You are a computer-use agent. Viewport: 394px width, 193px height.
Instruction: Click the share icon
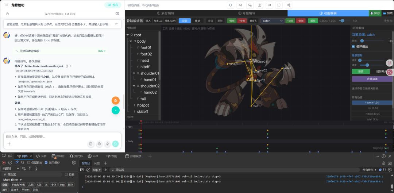(x=289, y=5)
